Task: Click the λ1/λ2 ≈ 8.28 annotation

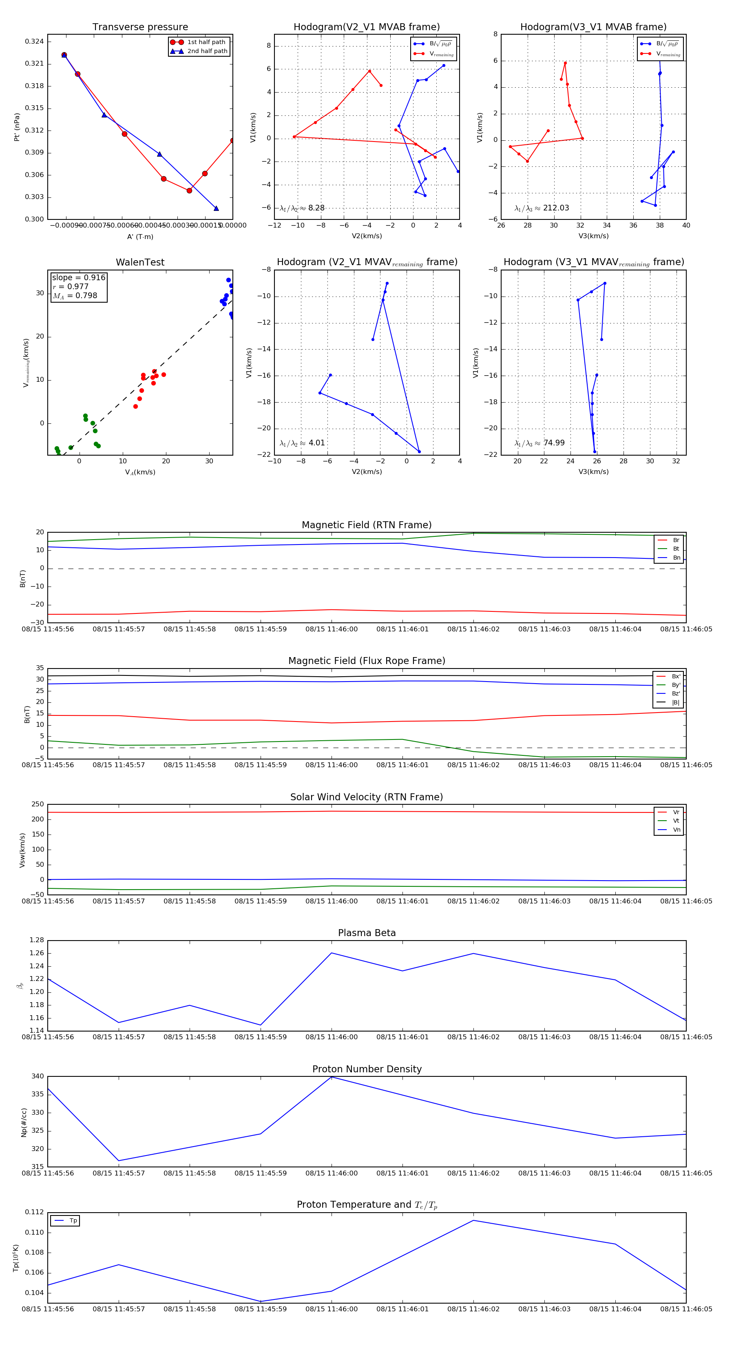Action: [302, 208]
